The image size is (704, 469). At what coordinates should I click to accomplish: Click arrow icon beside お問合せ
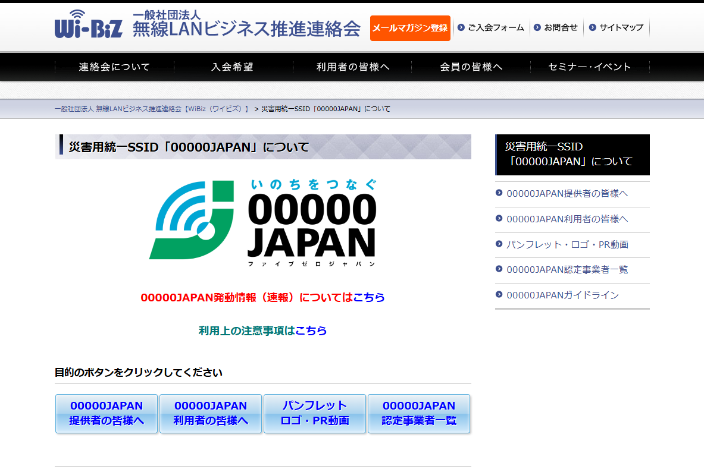537,27
